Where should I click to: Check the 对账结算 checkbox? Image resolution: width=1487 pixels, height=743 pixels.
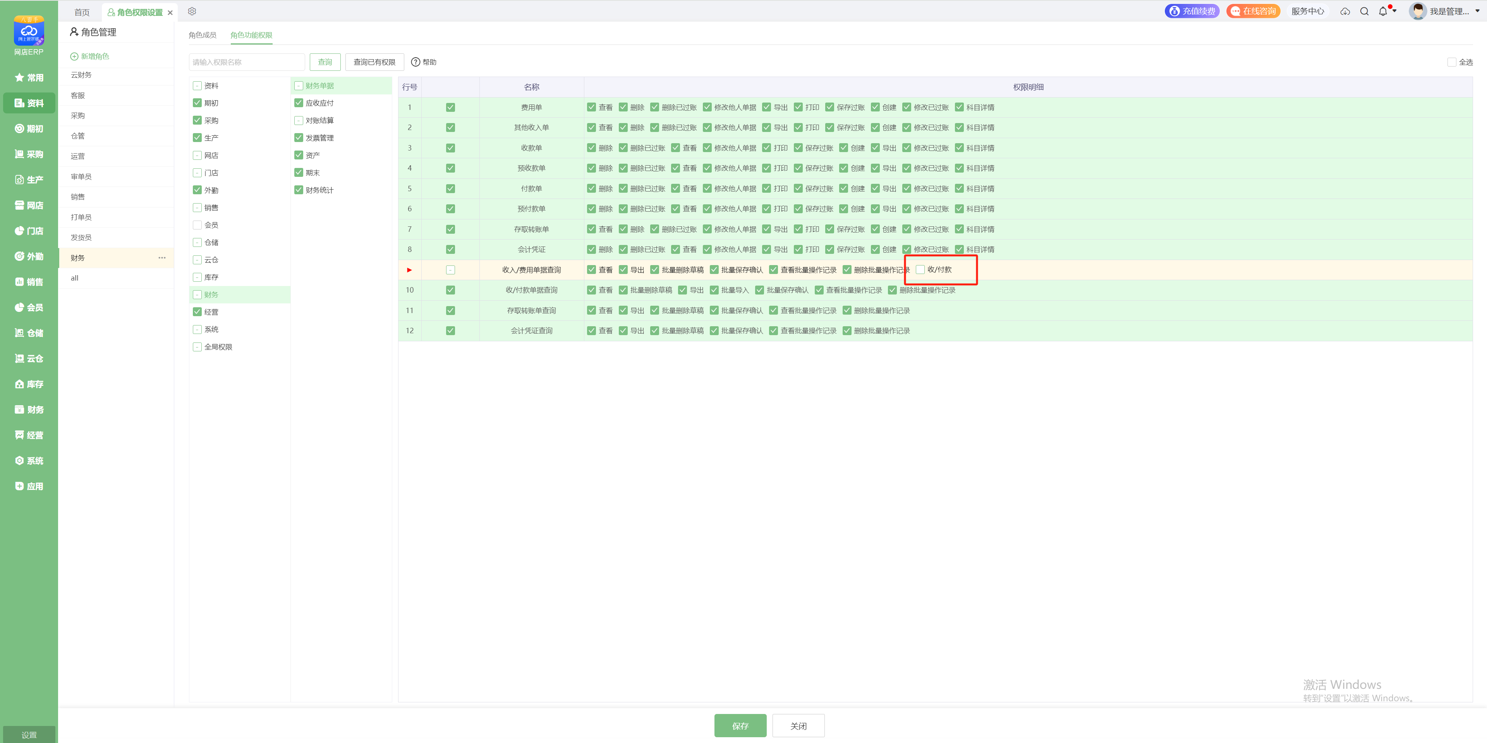click(x=299, y=120)
